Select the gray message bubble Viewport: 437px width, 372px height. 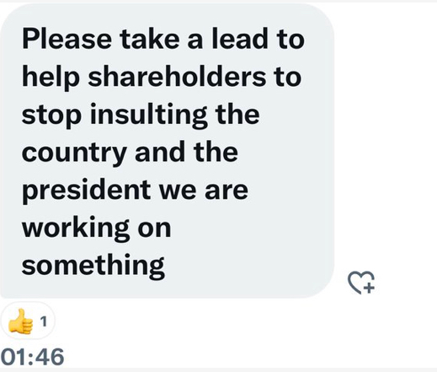[168, 151]
